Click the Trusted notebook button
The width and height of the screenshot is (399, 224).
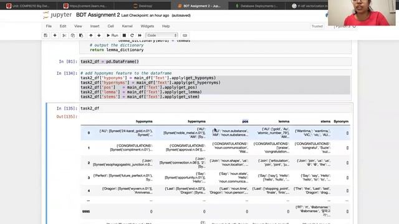pos(317,26)
